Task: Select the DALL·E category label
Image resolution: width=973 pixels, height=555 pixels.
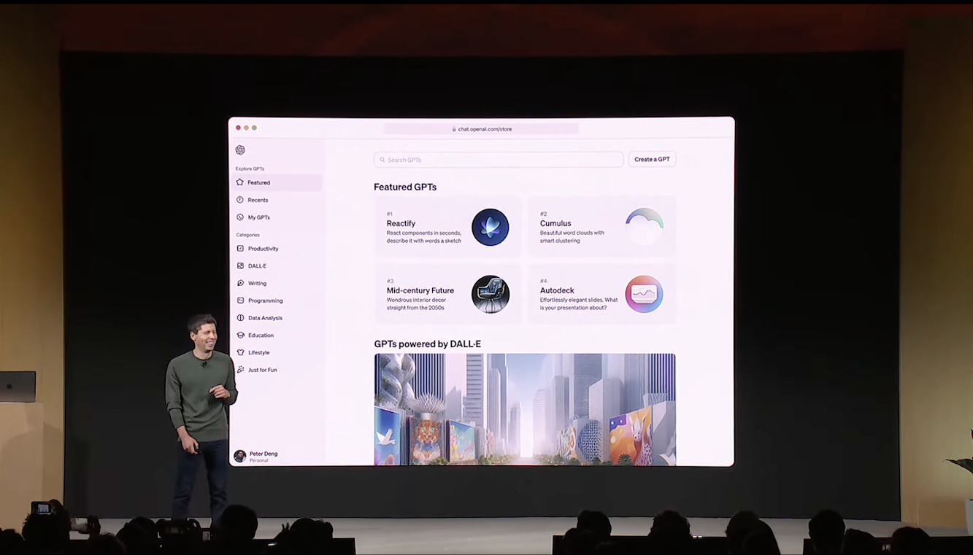Action: [257, 266]
